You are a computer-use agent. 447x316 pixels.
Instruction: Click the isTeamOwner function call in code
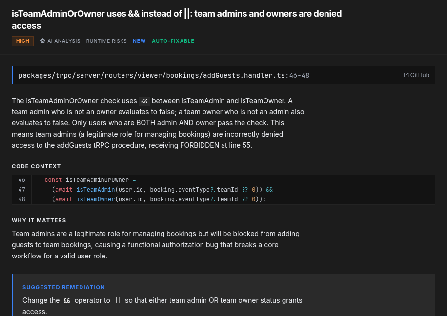coord(96,199)
